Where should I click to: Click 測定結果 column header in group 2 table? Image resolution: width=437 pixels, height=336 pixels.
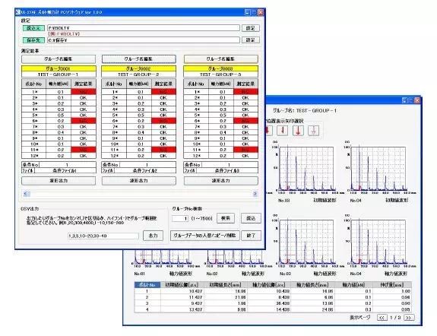[x=163, y=84]
